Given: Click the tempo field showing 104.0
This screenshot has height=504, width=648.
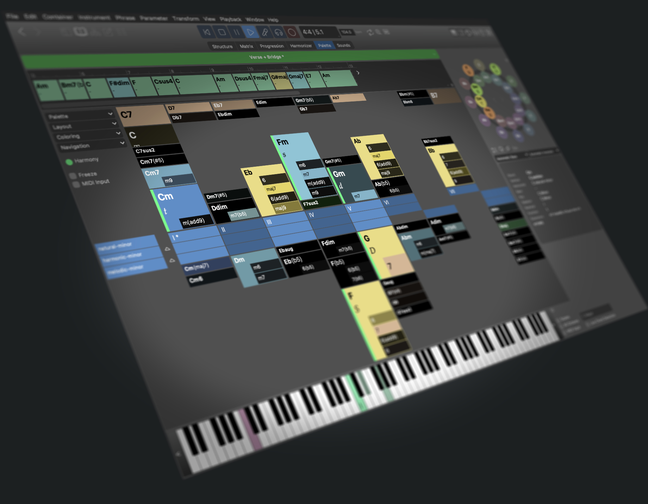Looking at the screenshot, I should coord(347,32).
